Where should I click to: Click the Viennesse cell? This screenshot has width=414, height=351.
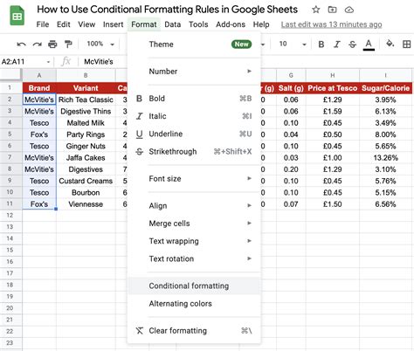coord(86,204)
